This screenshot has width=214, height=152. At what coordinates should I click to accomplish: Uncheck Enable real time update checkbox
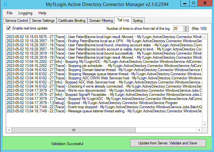click(x=9, y=28)
